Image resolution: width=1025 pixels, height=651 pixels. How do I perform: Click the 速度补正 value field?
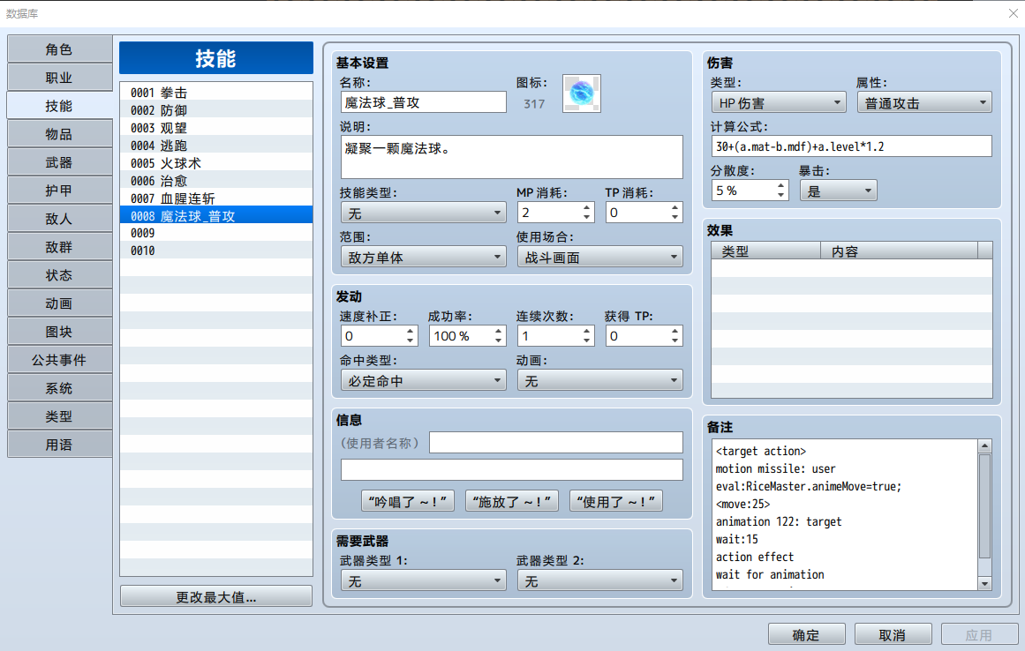click(x=373, y=335)
